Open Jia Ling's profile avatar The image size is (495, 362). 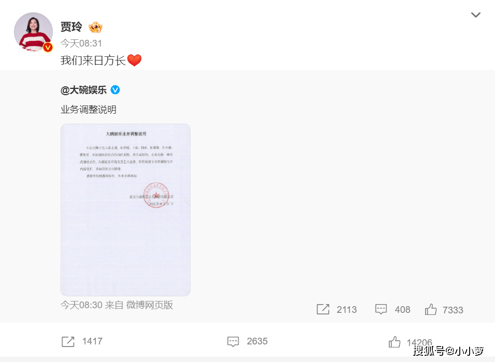coord(33,32)
